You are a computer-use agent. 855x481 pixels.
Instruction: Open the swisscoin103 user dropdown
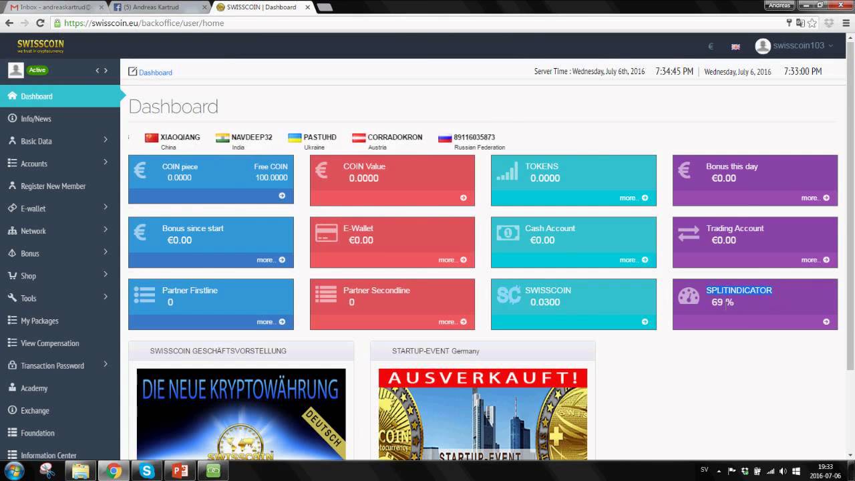pyautogui.click(x=794, y=45)
